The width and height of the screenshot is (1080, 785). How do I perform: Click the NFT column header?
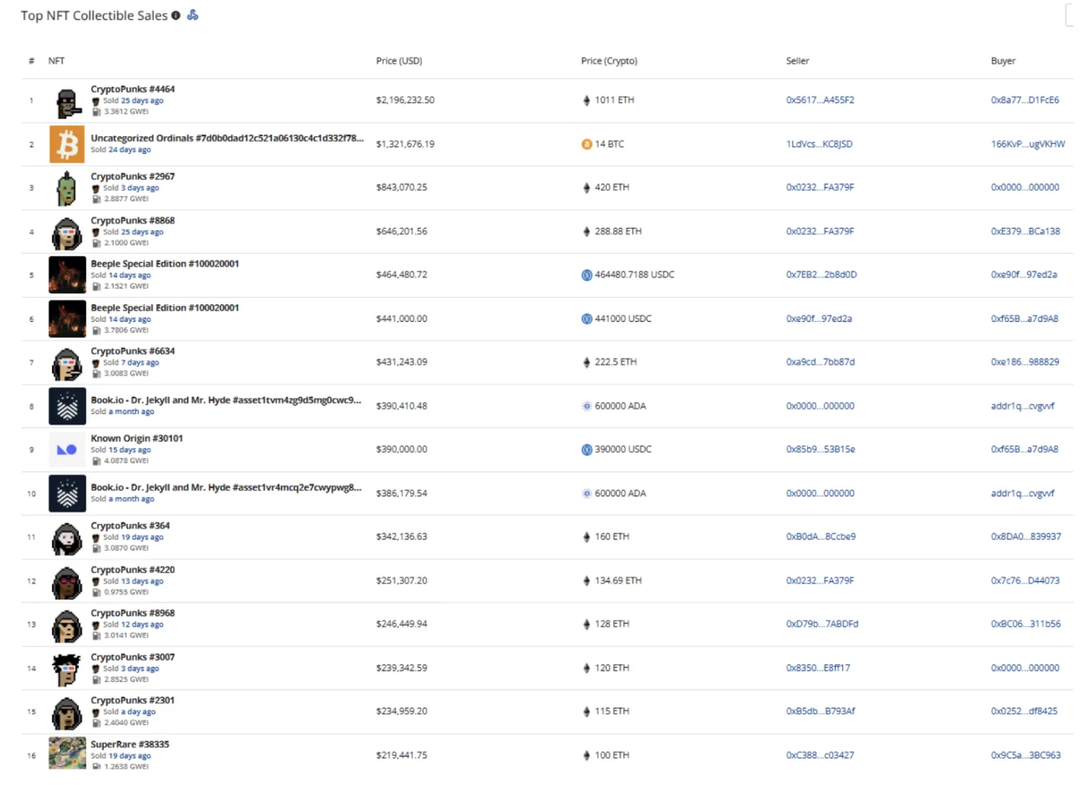point(56,61)
